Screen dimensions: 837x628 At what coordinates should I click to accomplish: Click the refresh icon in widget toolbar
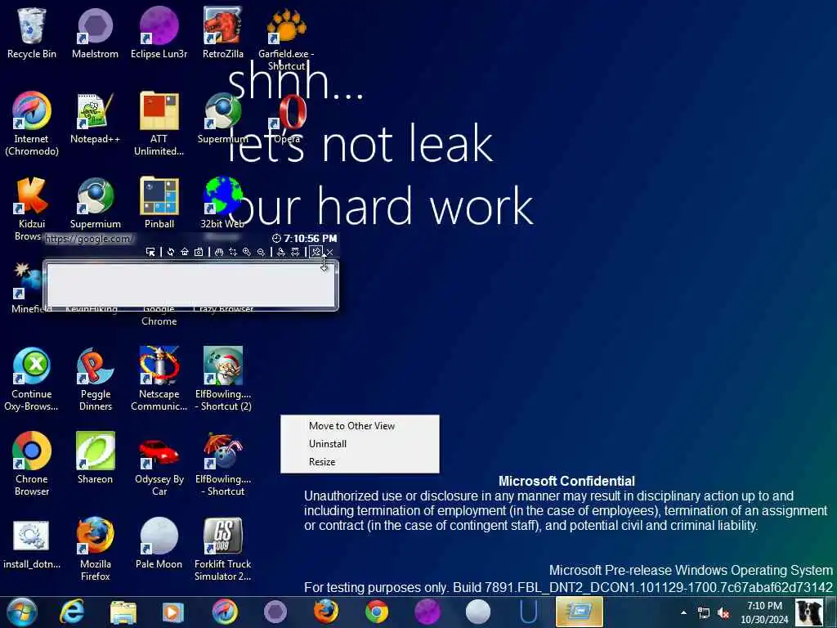[x=171, y=252]
